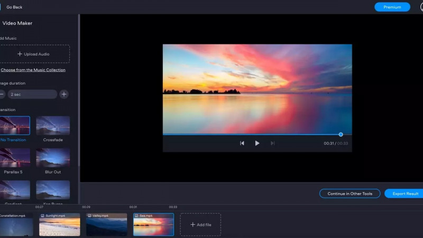Click the 00:33 timeline marker
This screenshot has height=238, width=423.
(173, 207)
